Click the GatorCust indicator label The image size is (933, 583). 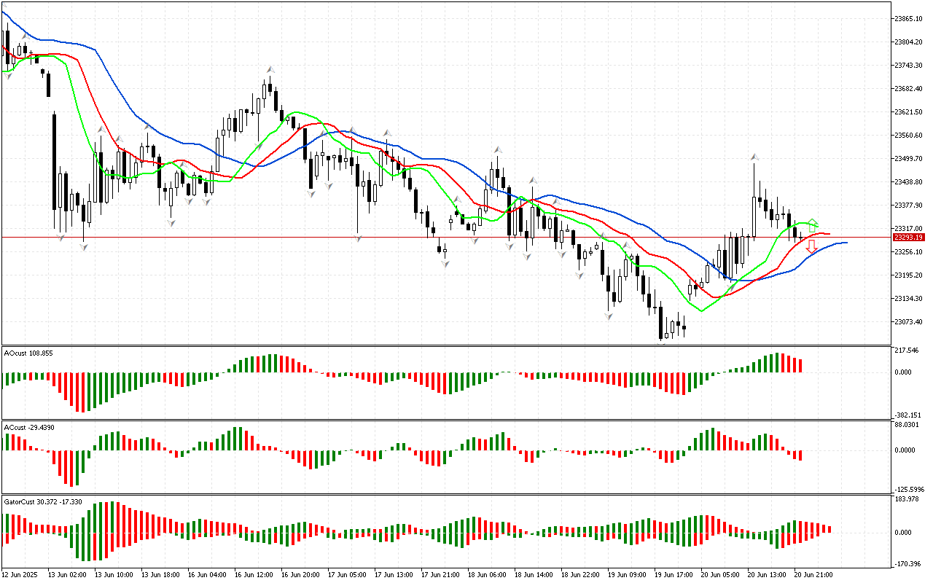(42, 502)
